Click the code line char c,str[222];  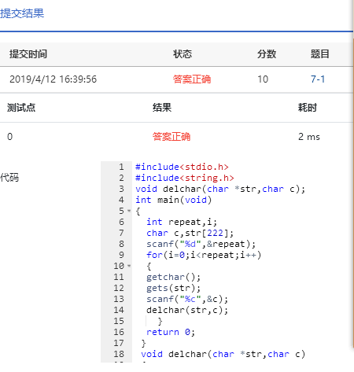pos(190,233)
